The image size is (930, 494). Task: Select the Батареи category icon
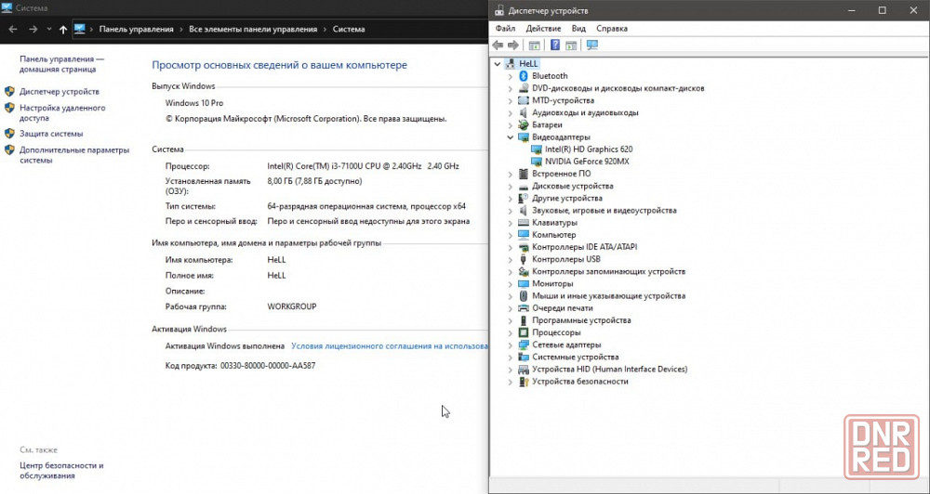pyautogui.click(x=523, y=125)
